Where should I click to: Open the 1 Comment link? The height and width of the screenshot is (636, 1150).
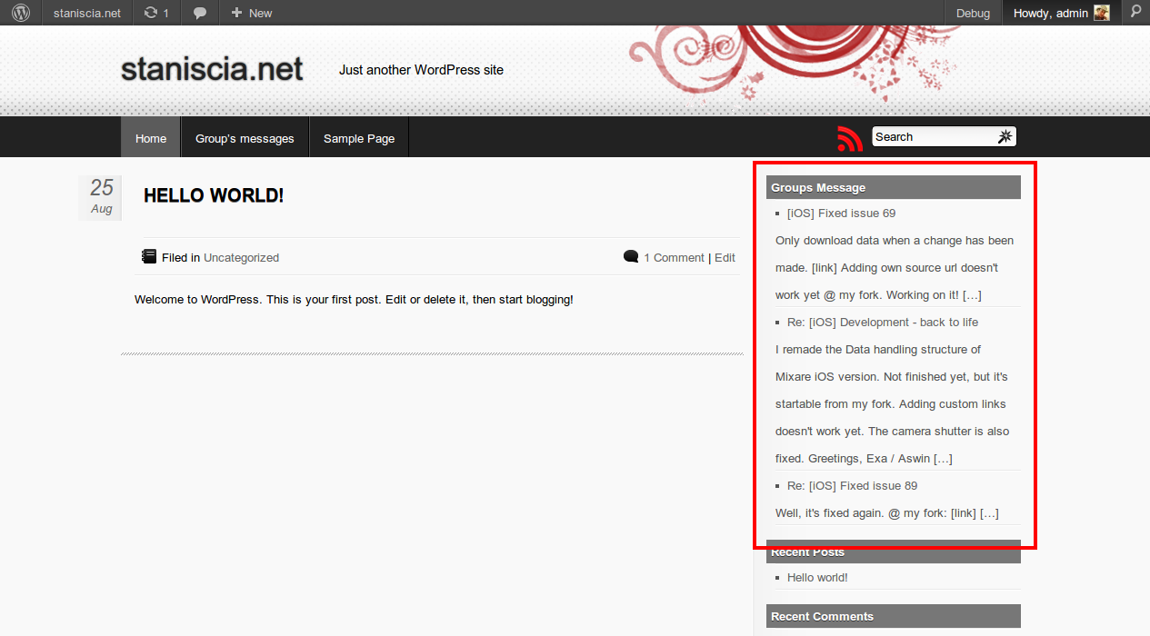tap(674, 258)
